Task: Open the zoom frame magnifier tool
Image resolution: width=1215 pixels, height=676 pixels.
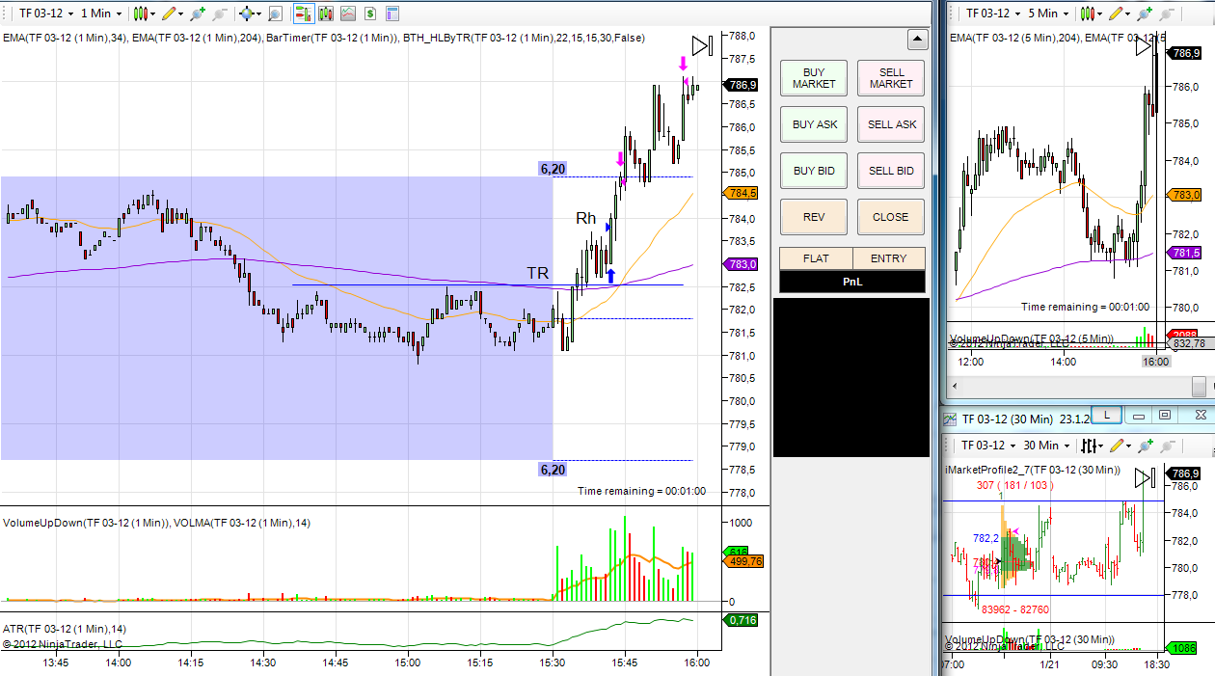Action: (x=275, y=14)
